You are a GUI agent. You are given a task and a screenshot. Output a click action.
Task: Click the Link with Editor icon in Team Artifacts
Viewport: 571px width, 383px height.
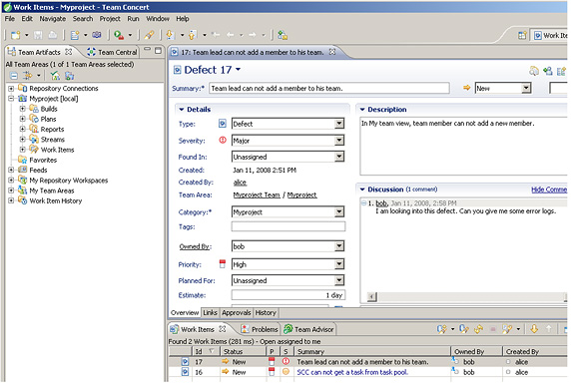pos(28,76)
